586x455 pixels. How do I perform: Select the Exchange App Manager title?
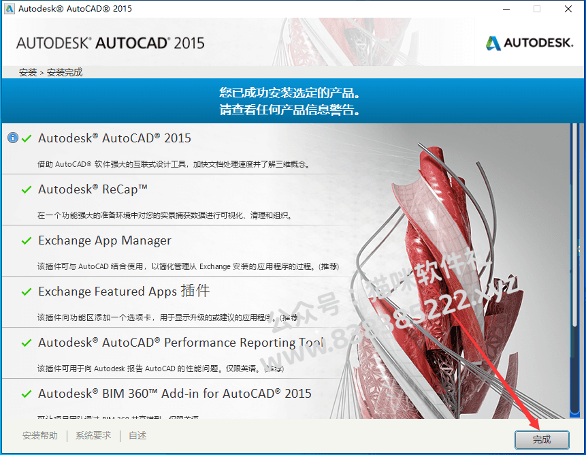point(105,240)
